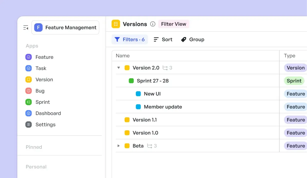307x178 pixels.
Task: Click the green Sprint type tag
Action: coord(294,81)
